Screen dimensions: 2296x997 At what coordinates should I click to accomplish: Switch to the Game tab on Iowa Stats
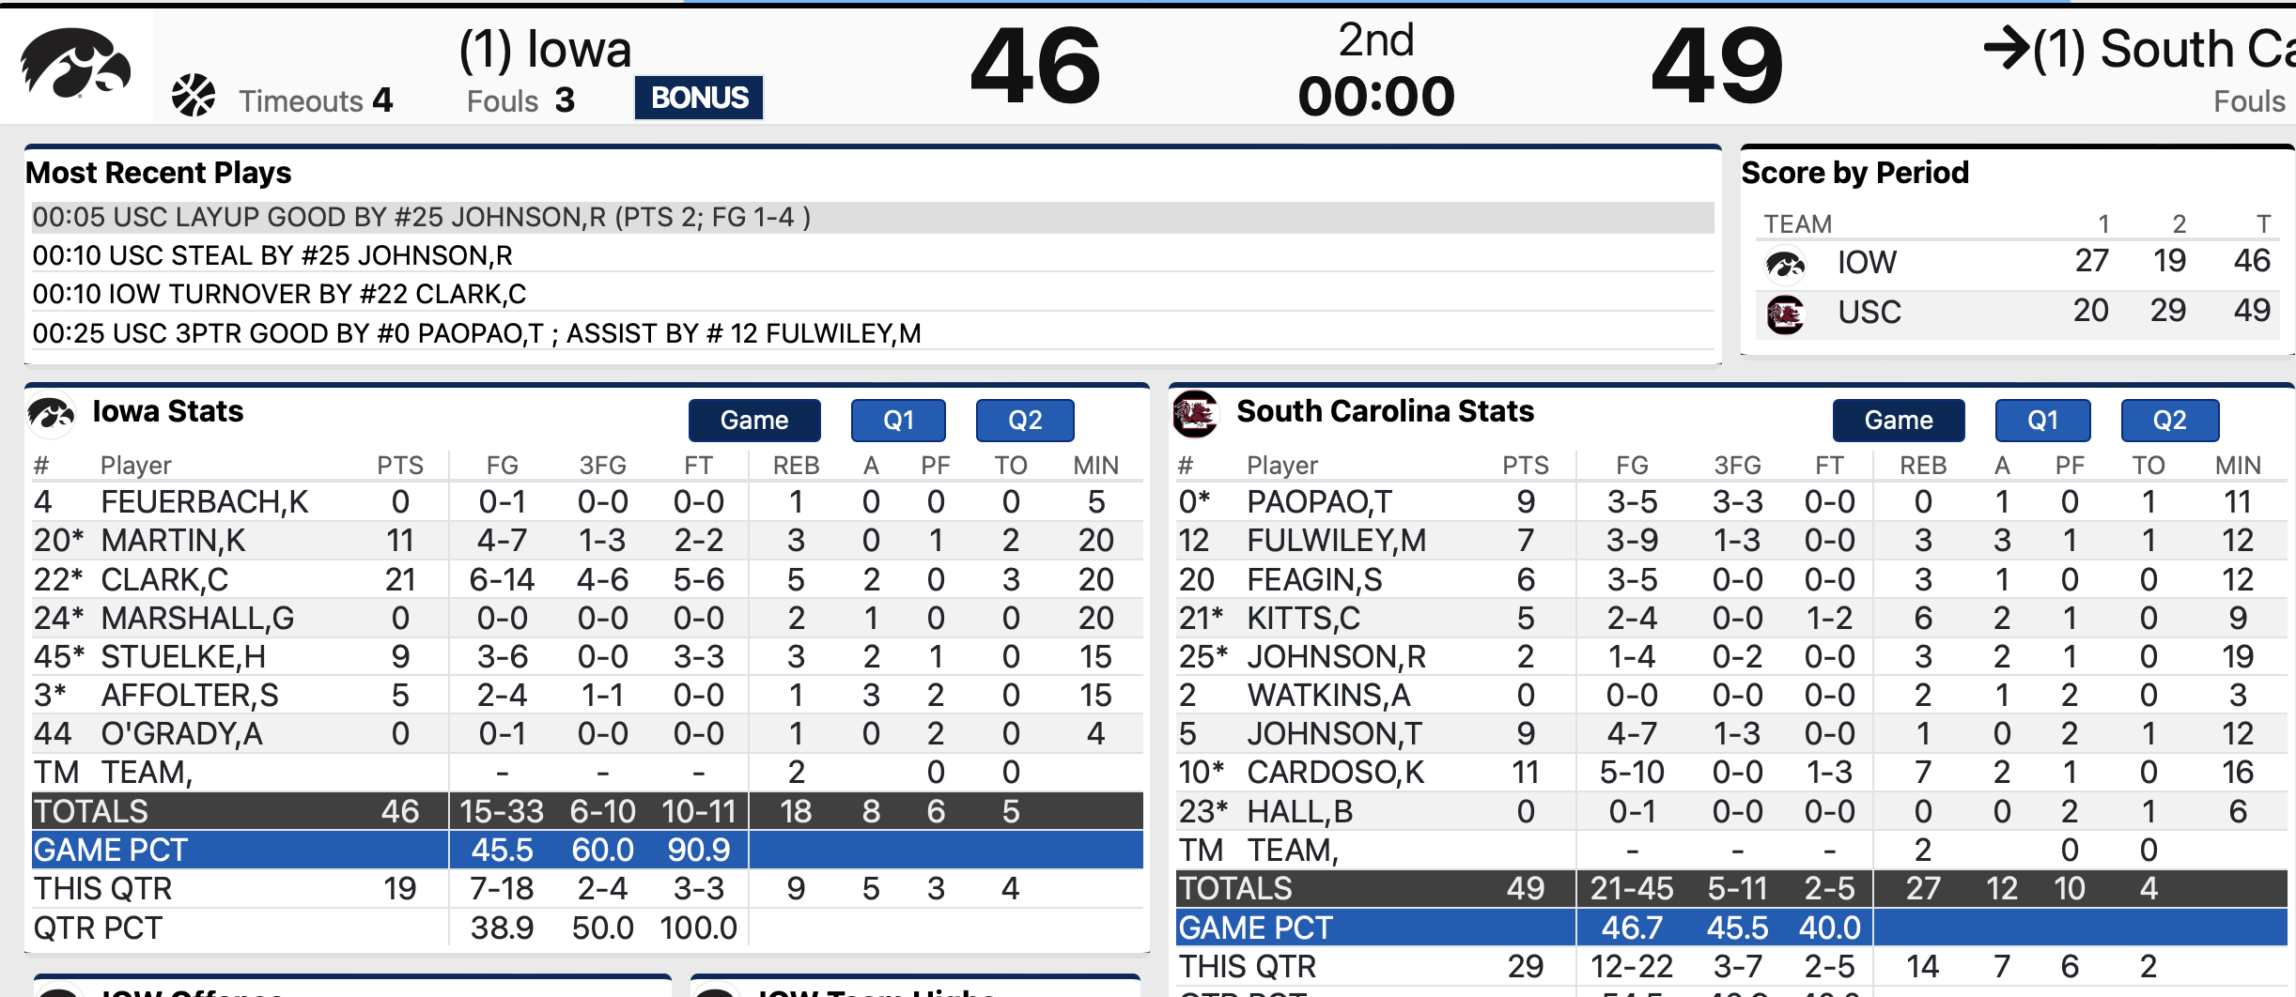754,421
